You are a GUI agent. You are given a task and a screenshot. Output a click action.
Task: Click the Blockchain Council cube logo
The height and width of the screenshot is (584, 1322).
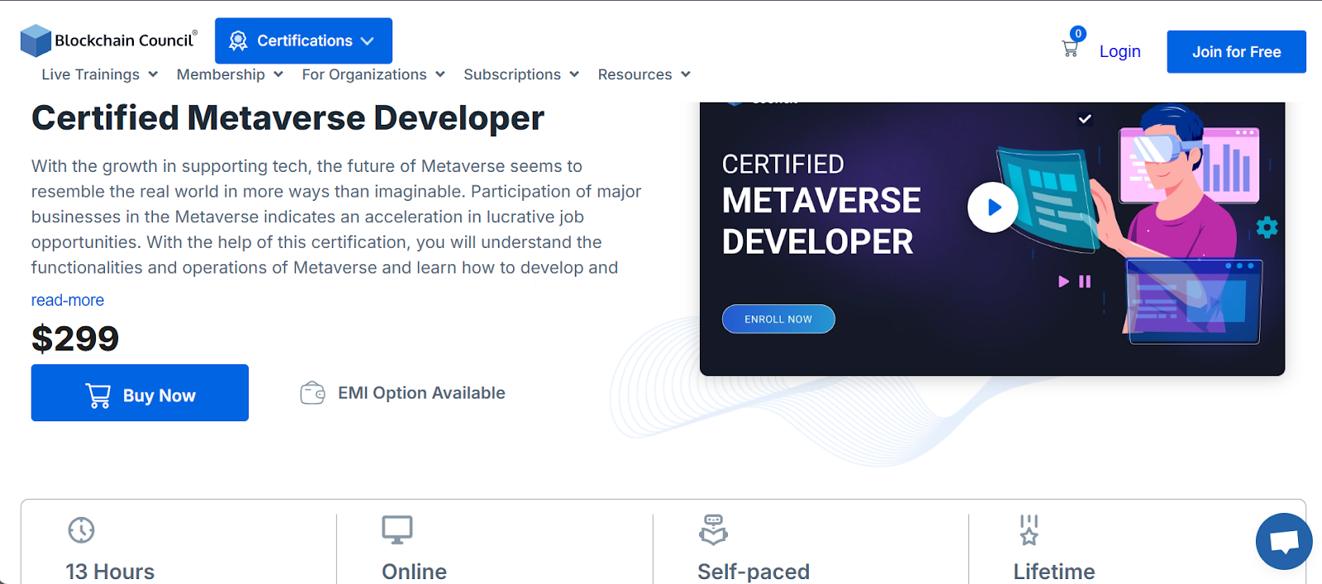pyautogui.click(x=36, y=40)
